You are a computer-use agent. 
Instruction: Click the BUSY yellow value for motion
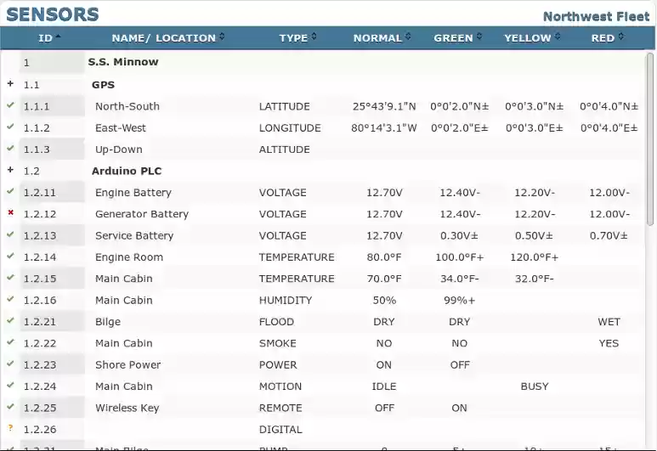[x=535, y=386]
